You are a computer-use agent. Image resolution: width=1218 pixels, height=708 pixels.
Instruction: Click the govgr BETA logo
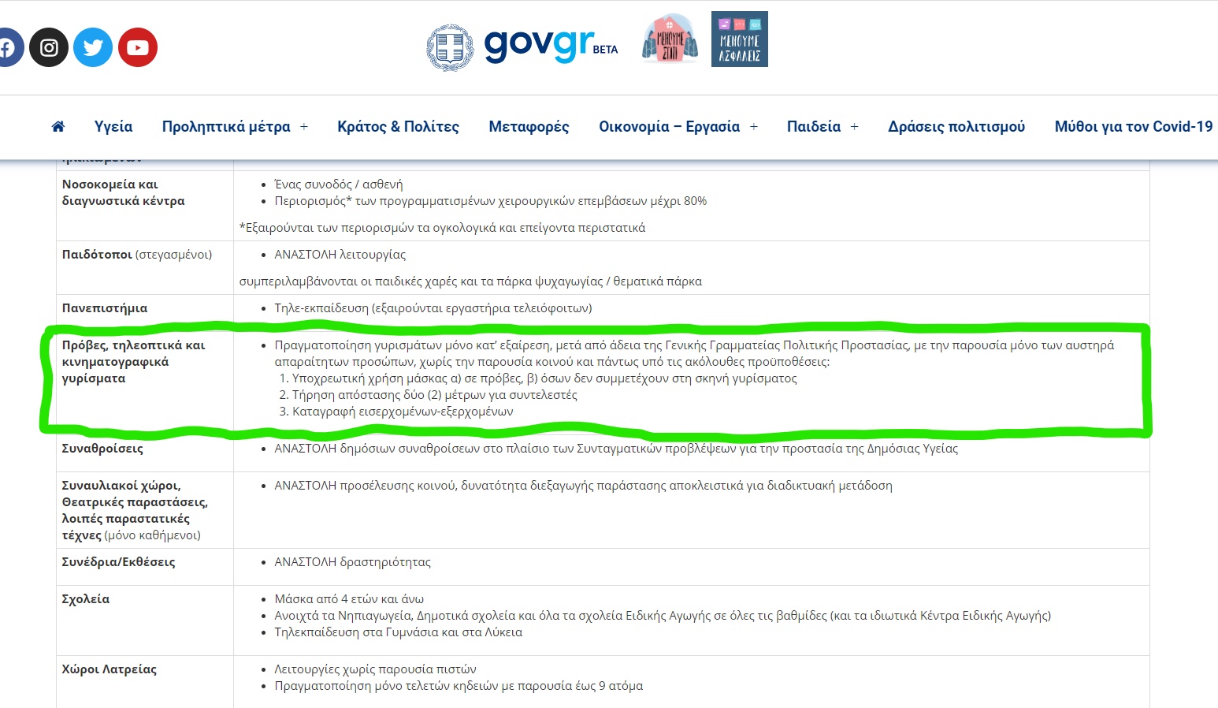pyautogui.click(x=549, y=46)
